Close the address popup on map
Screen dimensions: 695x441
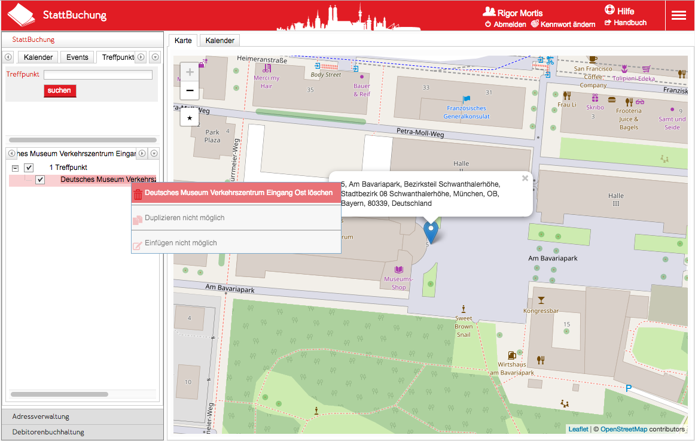pos(525,178)
